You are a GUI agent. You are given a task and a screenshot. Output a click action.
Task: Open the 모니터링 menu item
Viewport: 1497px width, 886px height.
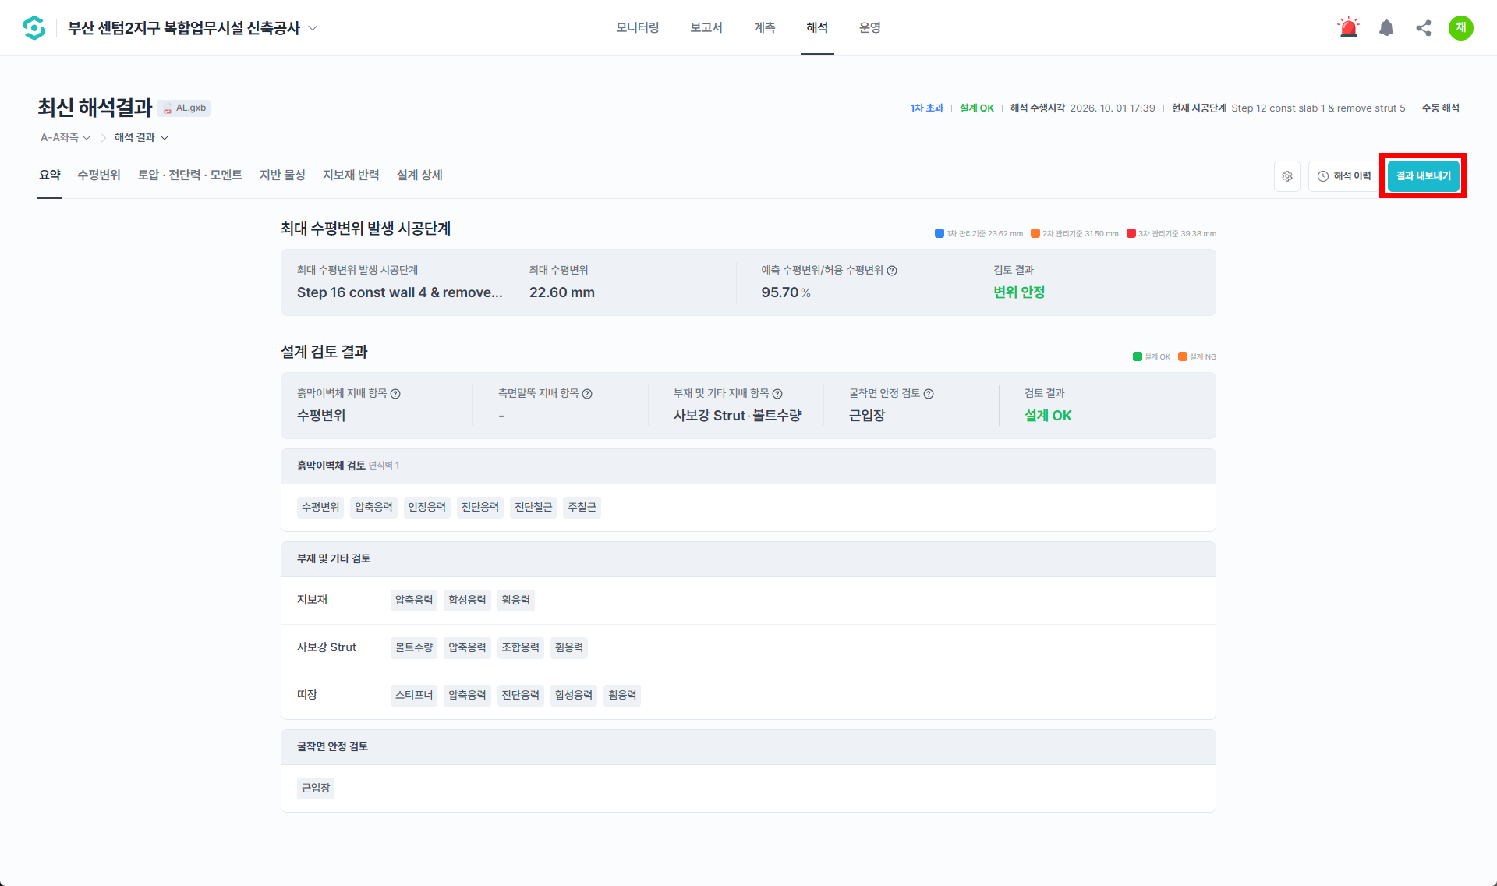(x=638, y=28)
